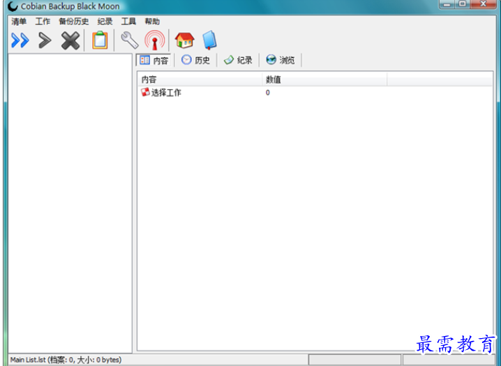Open help with the blue book icon
501x366 pixels.
tap(209, 40)
